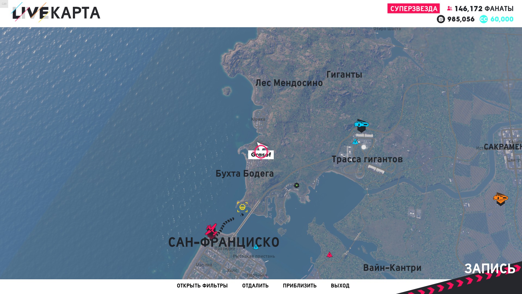The width and height of the screenshot is (522, 294).
Task: Click the Лес Мендосино region label
Action: tap(289, 83)
